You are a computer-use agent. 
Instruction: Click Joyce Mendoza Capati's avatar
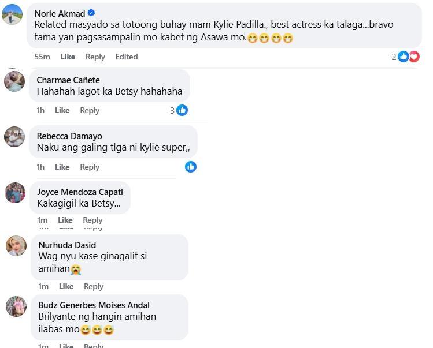point(15,193)
